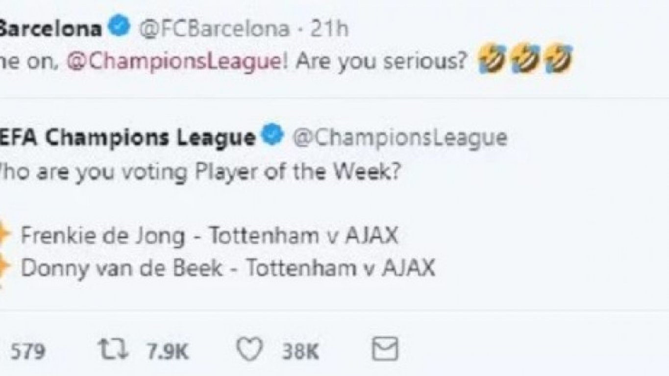Click the 'Frenkie de Jong - Tottenham v AJAX' line
669x376 pixels.
[210, 236]
